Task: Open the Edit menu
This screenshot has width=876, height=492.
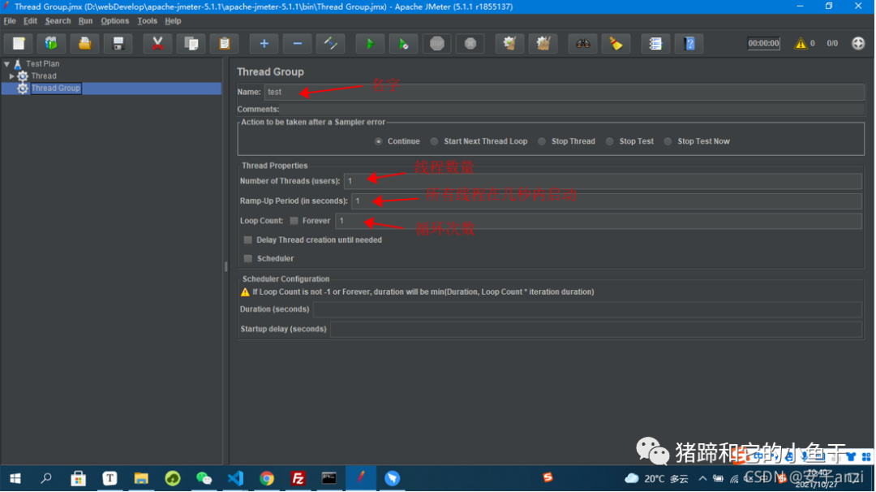Action: click(x=30, y=20)
